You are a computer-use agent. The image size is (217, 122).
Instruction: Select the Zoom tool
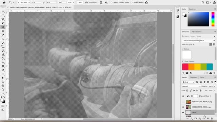tap(3, 89)
